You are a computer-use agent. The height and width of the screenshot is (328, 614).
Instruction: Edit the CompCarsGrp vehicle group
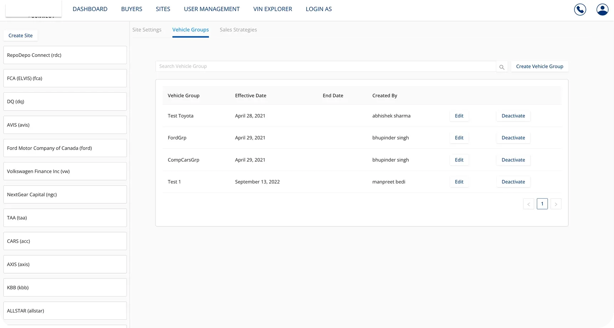tap(459, 160)
